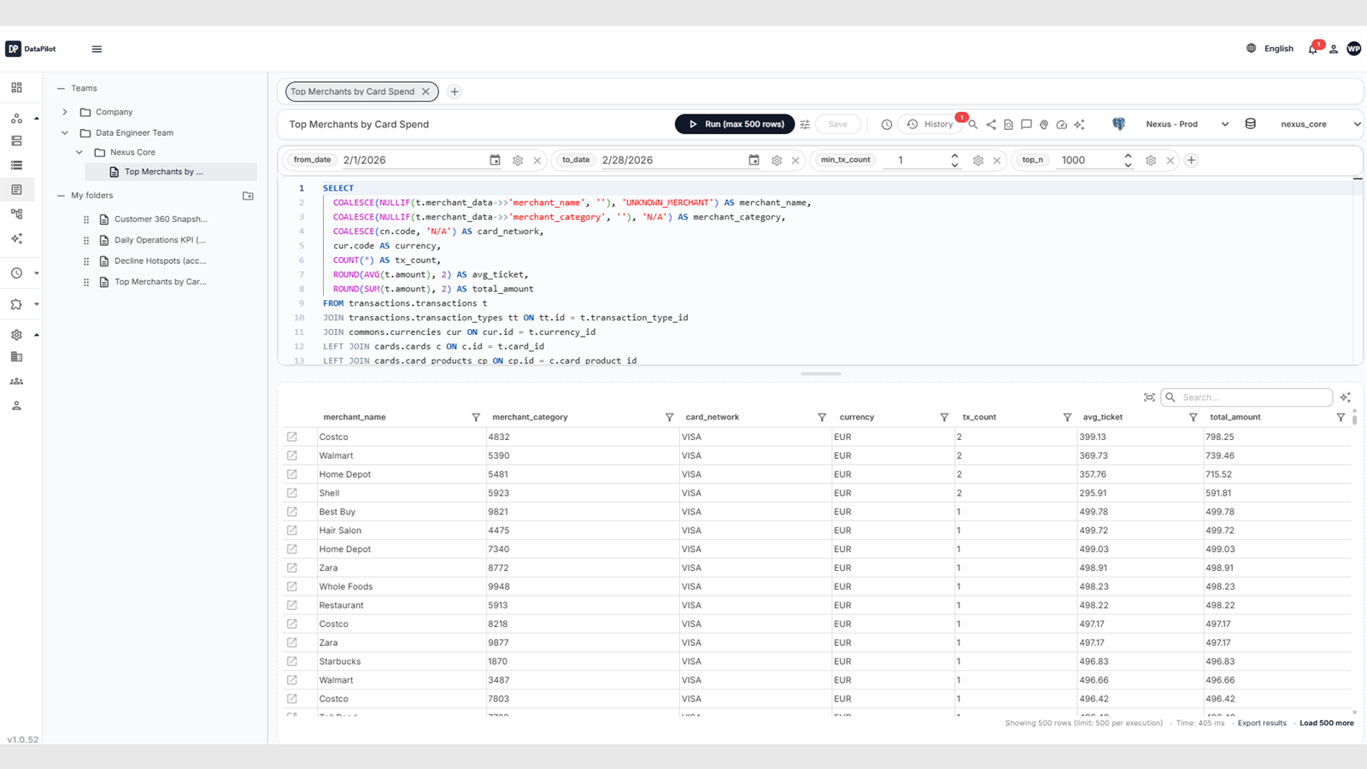
Task: Open the English language menu
Action: pyautogui.click(x=1270, y=49)
